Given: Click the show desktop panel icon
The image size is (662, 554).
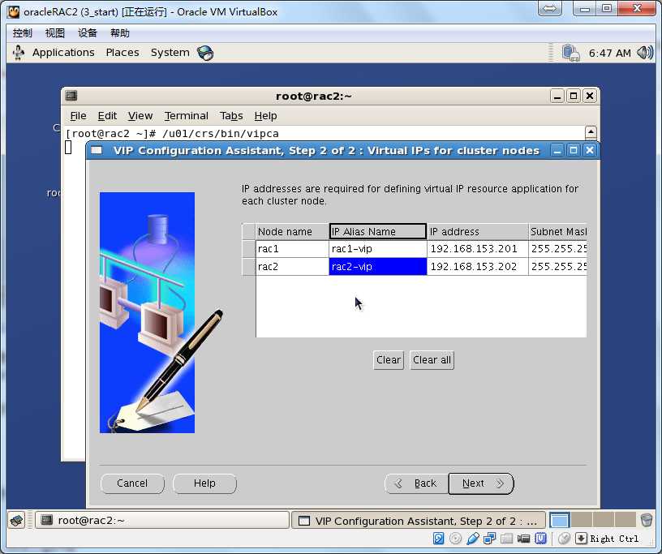Looking at the screenshot, I should [x=17, y=520].
